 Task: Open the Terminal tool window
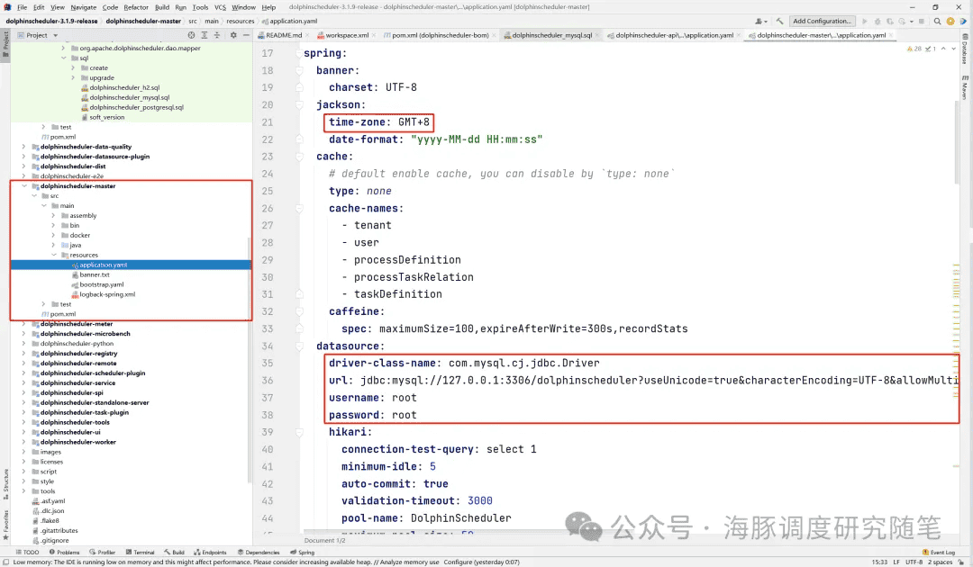141,552
